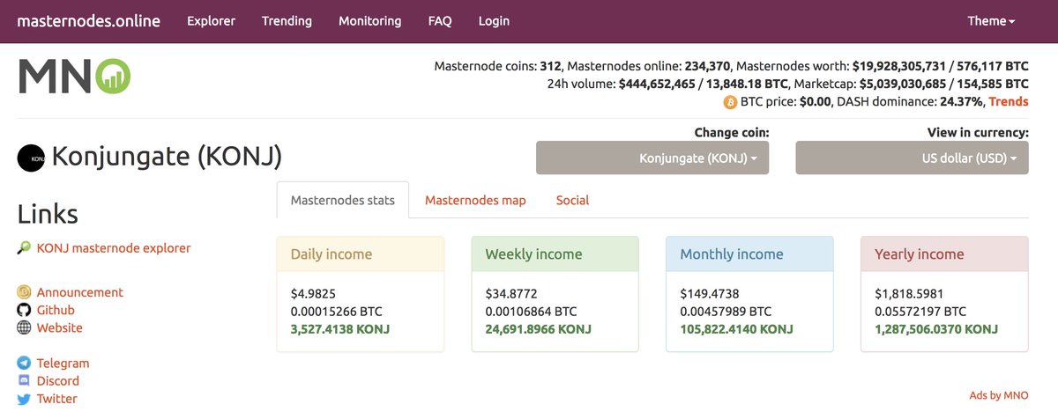Image resolution: width=1058 pixels, height=419 pixels.
Task: Open the Login page
Action: point(494,21)
